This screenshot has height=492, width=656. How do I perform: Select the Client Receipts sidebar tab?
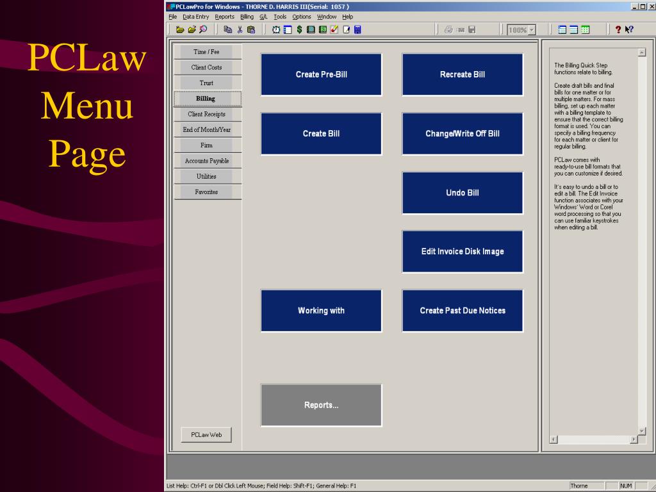coord(208,114)
